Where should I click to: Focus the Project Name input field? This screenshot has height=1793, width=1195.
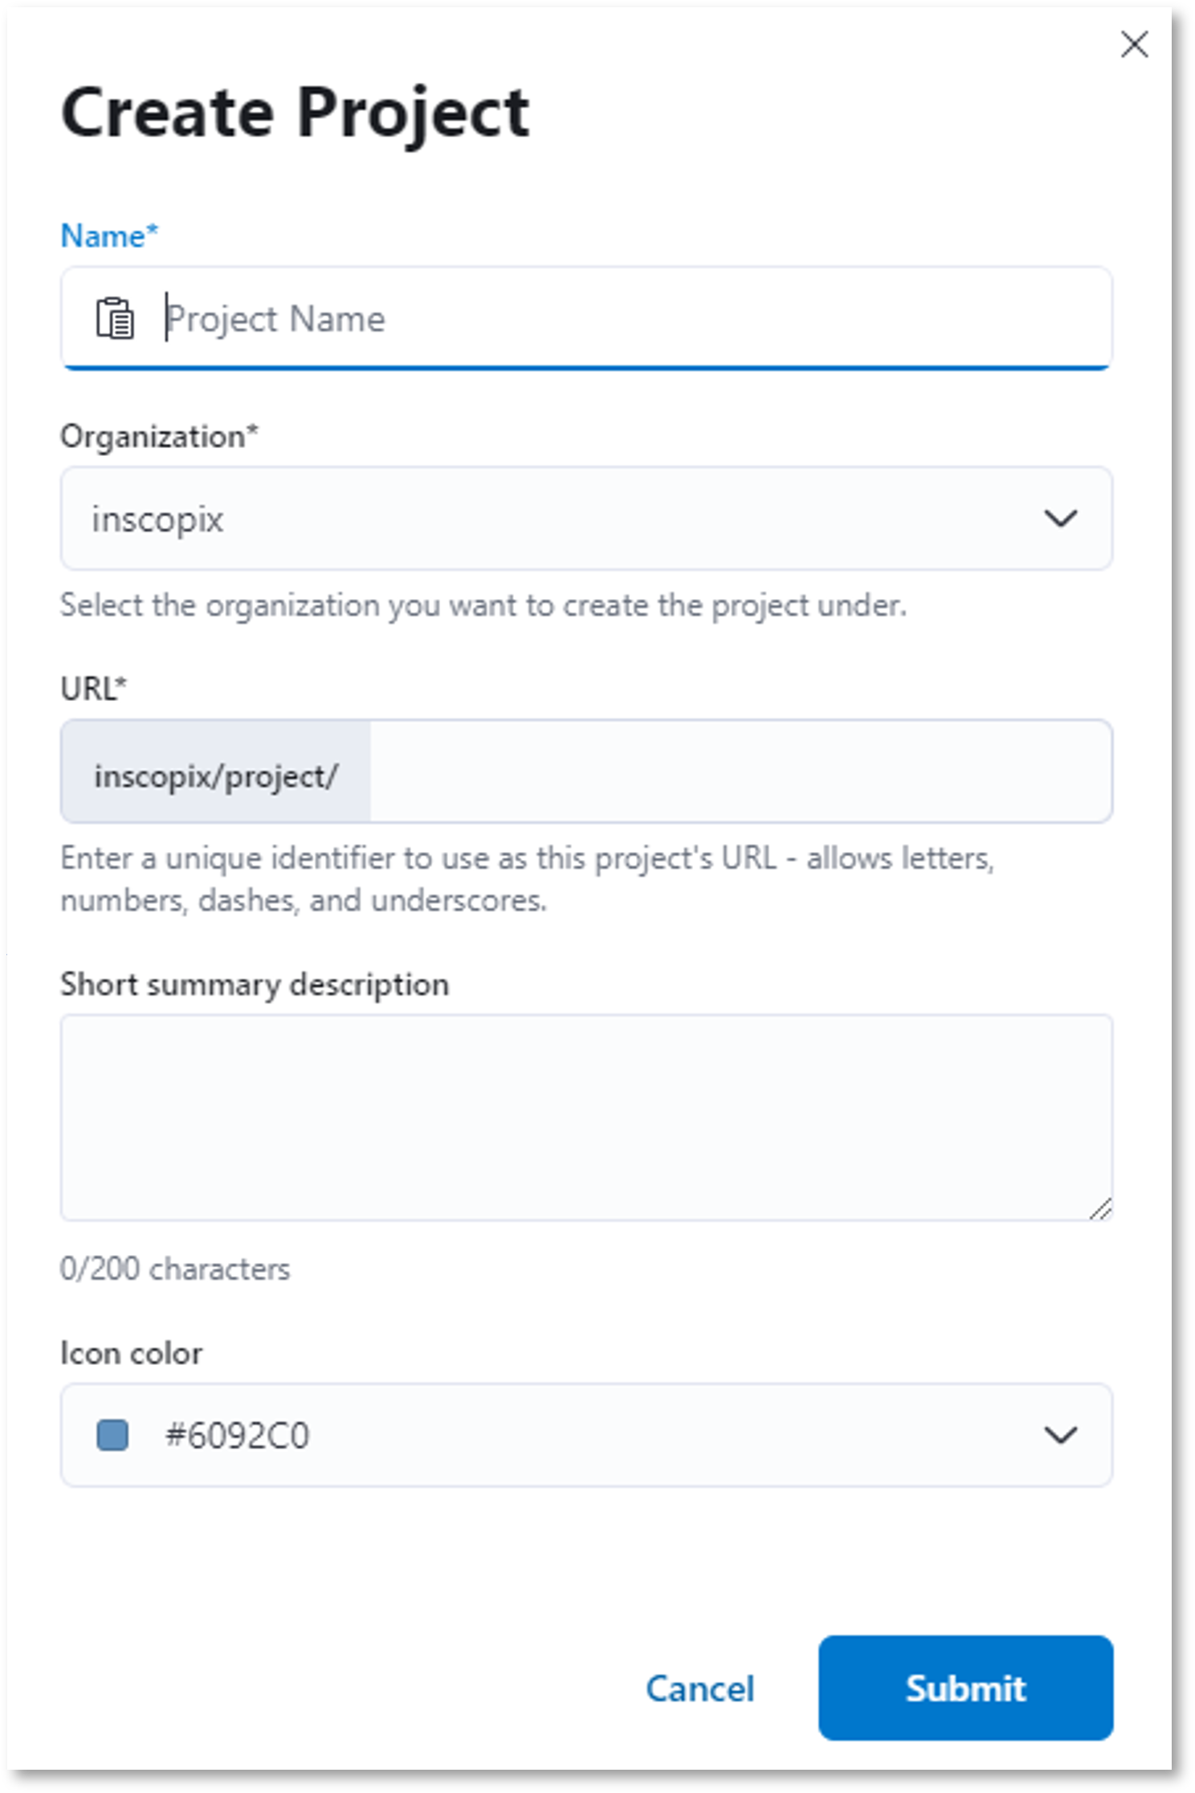pyautogui.click(x=586, y=318)
